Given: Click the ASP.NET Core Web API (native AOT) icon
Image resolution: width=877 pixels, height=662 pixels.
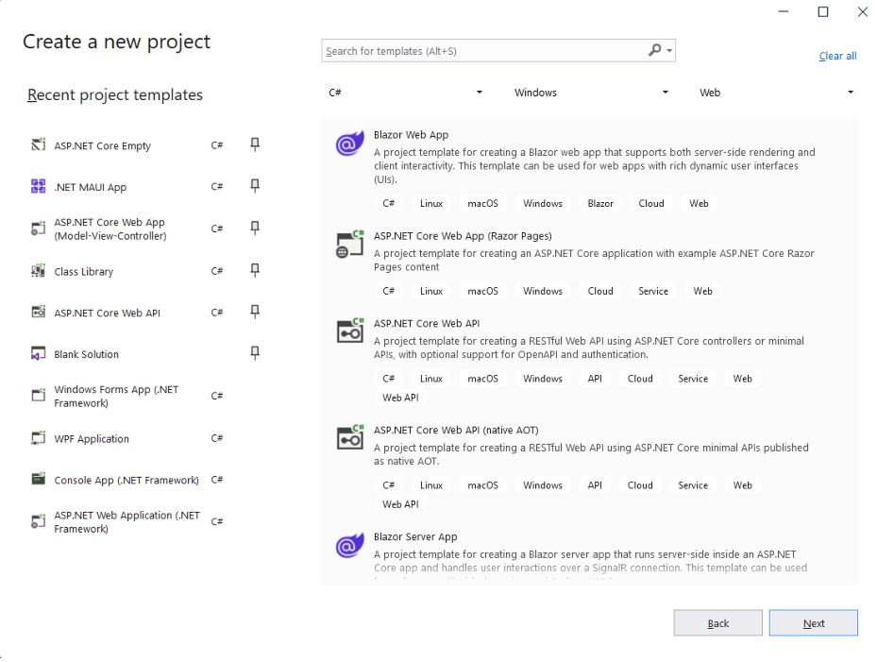Looking at the screenshot, I should (349, 437).
